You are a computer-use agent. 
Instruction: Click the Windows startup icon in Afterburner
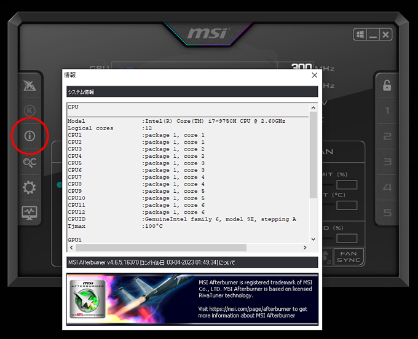[360, 34]
